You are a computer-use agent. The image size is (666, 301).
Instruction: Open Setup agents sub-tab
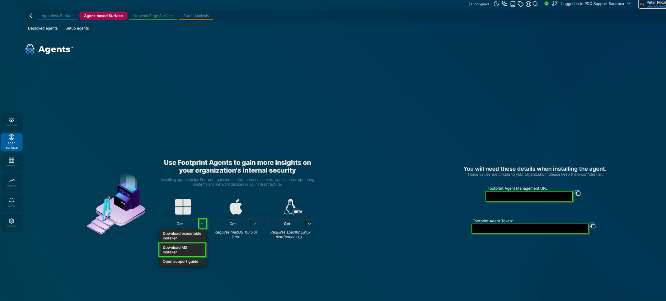[x=77, y=28]
